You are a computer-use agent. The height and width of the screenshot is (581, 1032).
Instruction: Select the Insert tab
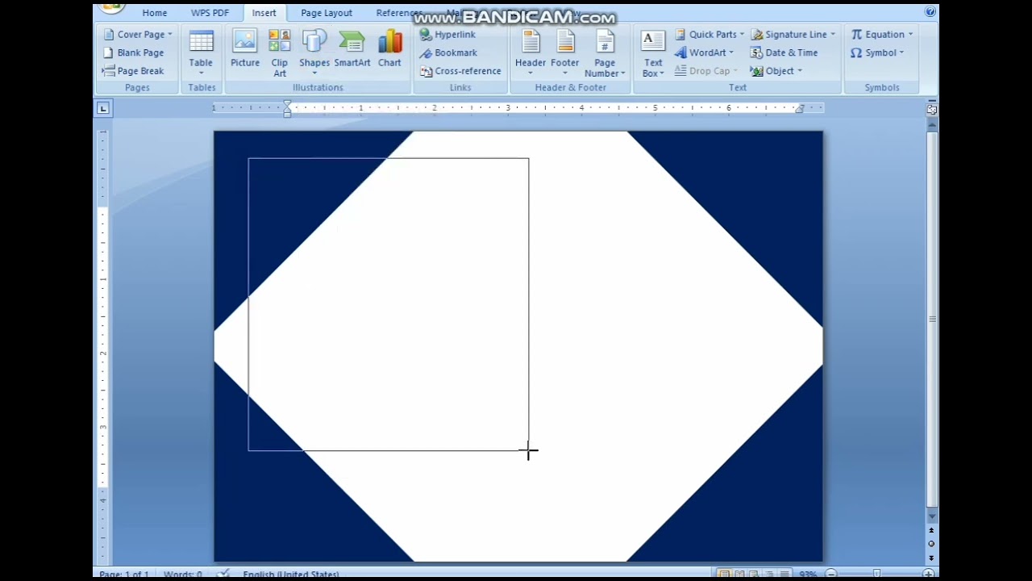coord(264,13)
